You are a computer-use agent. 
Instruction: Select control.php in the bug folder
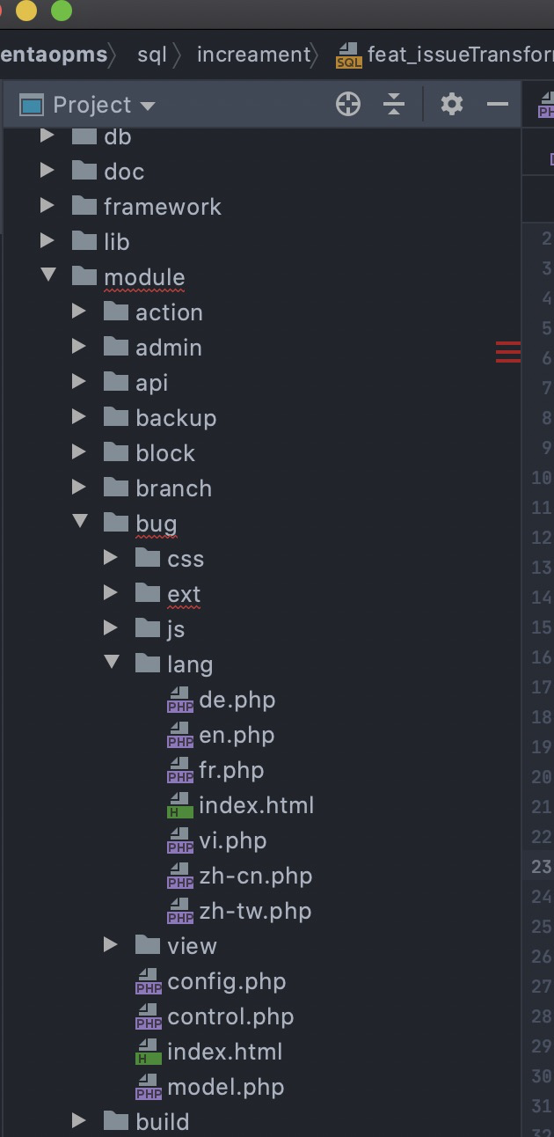pos(230,1017)
